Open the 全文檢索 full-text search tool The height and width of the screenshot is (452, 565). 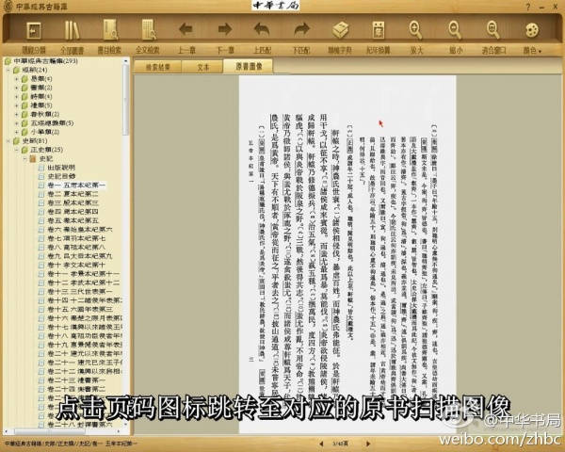pyautogui.click(x=149, y=30)
